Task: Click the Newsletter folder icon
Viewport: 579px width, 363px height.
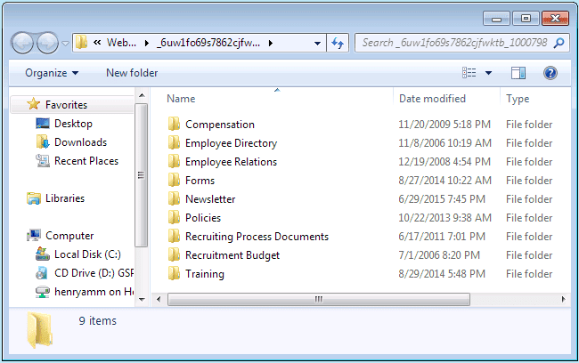Action: click(x=174, y=198)
